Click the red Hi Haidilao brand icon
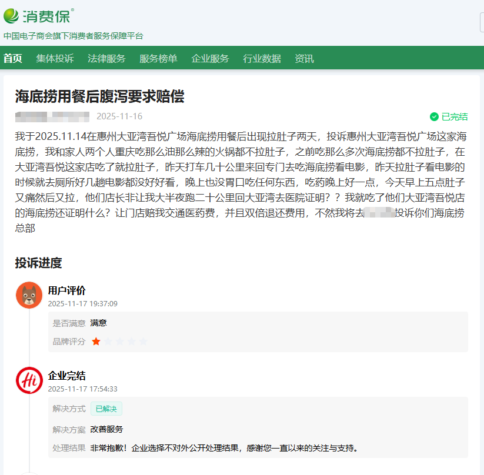Image resolution: width=484 pixels, height=475 pixels. point(29,382)
